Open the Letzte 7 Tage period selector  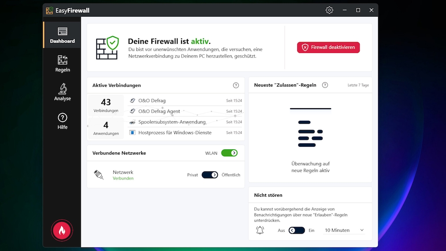358,85
